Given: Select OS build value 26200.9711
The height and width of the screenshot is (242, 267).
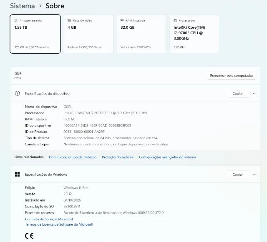Looking at the screenshot, I should [x=72, y=207].
